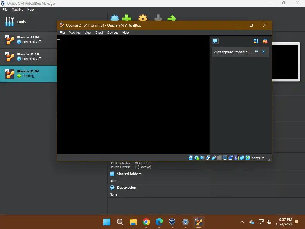The height and width of the screenshot is (229, 305).
Task: Select the Ubuntu 22.04 virtual machine
Action: tap(28, 40)
